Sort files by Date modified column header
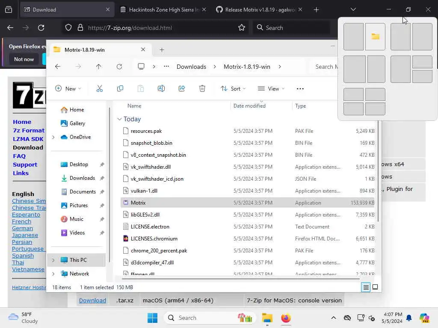The width and height of the screenshot is (438, 328). (249, 106)
